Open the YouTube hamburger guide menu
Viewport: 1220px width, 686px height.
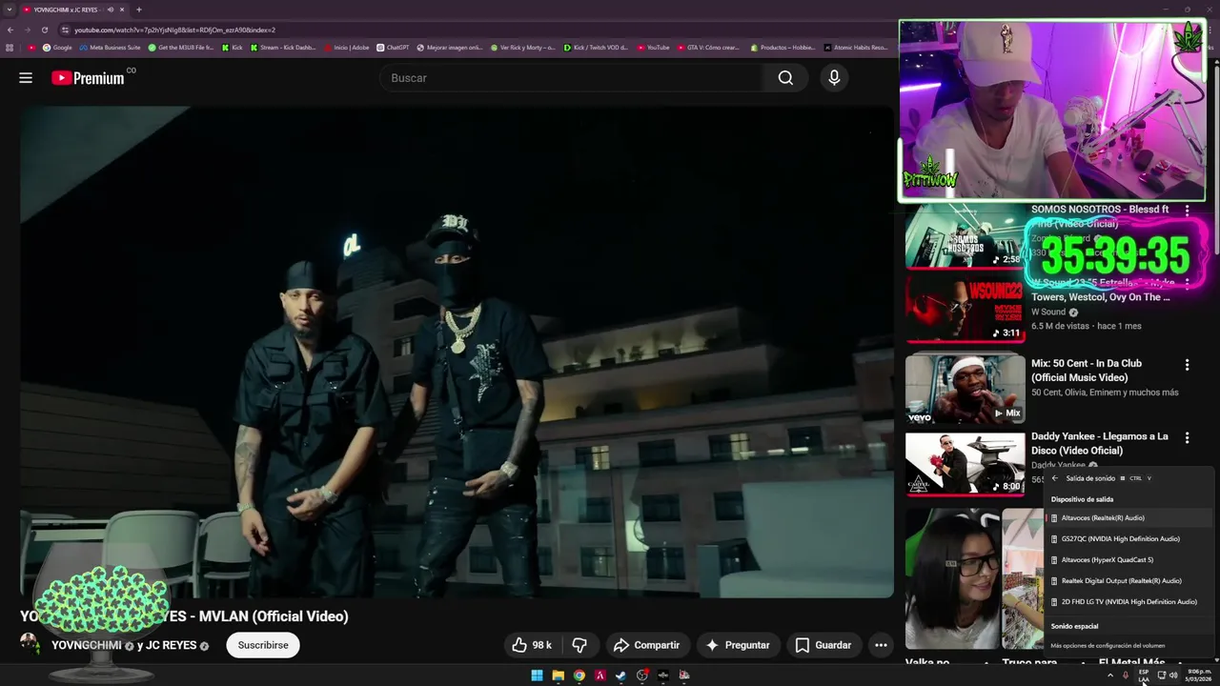[26, 78]
